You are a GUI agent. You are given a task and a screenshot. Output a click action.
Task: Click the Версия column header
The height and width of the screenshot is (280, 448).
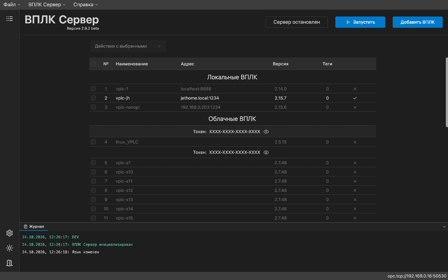281,64
